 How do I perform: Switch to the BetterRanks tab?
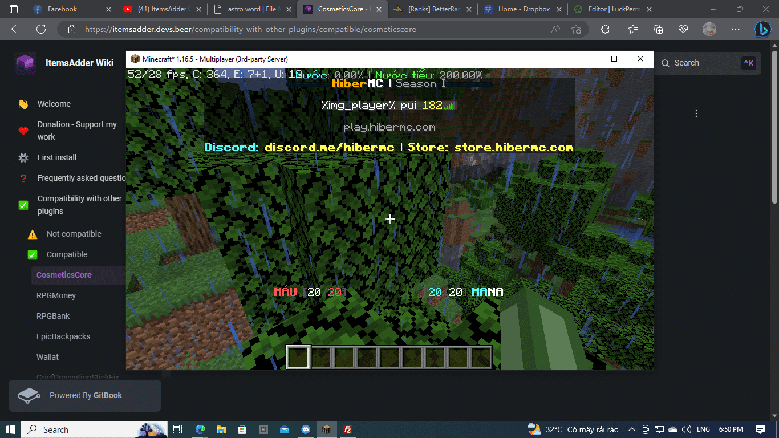coord(433,9)
